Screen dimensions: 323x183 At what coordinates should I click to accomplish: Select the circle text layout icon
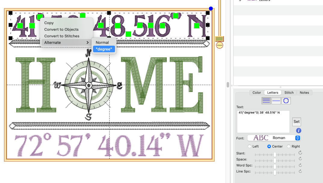click(x=286, y=101)
